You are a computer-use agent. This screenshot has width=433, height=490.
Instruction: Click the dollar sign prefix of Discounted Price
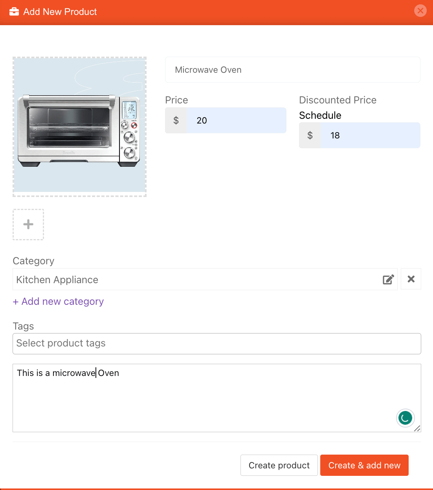[x=310, y=135]
